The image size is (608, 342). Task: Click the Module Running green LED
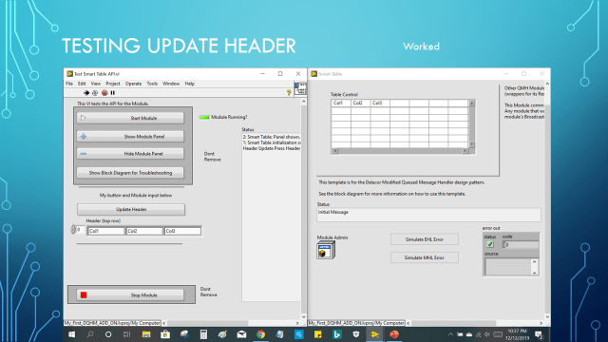click(204, 117)
